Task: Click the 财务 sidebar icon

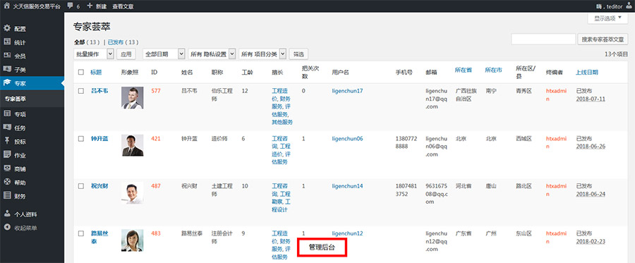Action: [7, 196]
